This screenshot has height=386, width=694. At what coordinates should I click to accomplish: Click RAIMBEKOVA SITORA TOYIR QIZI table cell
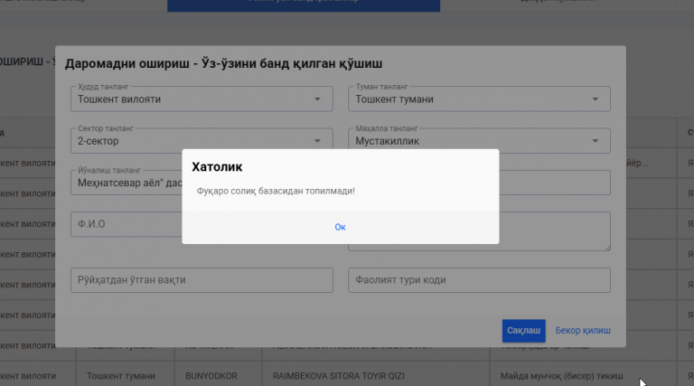[x=339, y=376]
